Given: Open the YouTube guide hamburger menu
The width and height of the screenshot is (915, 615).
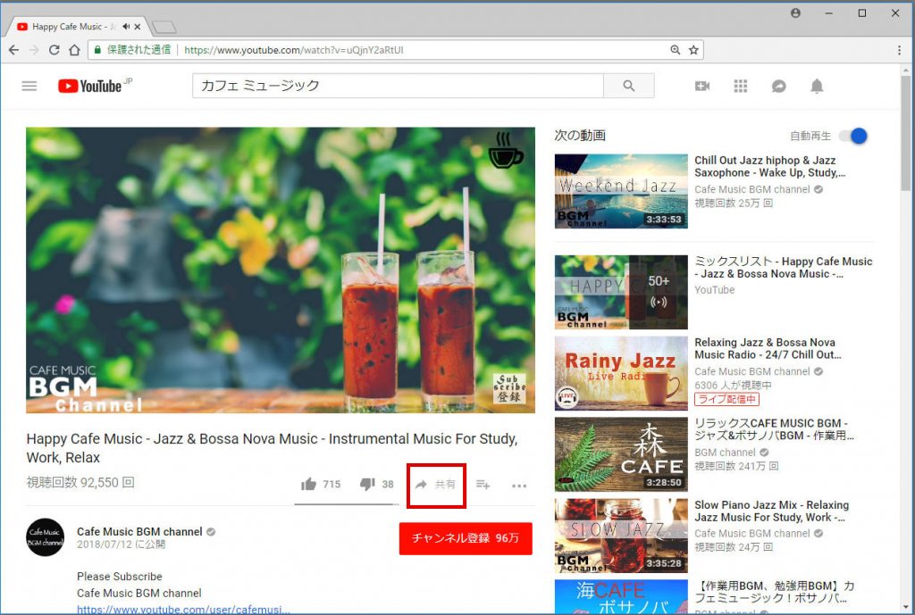Looking at the screenshot, I should pos(29,87).
